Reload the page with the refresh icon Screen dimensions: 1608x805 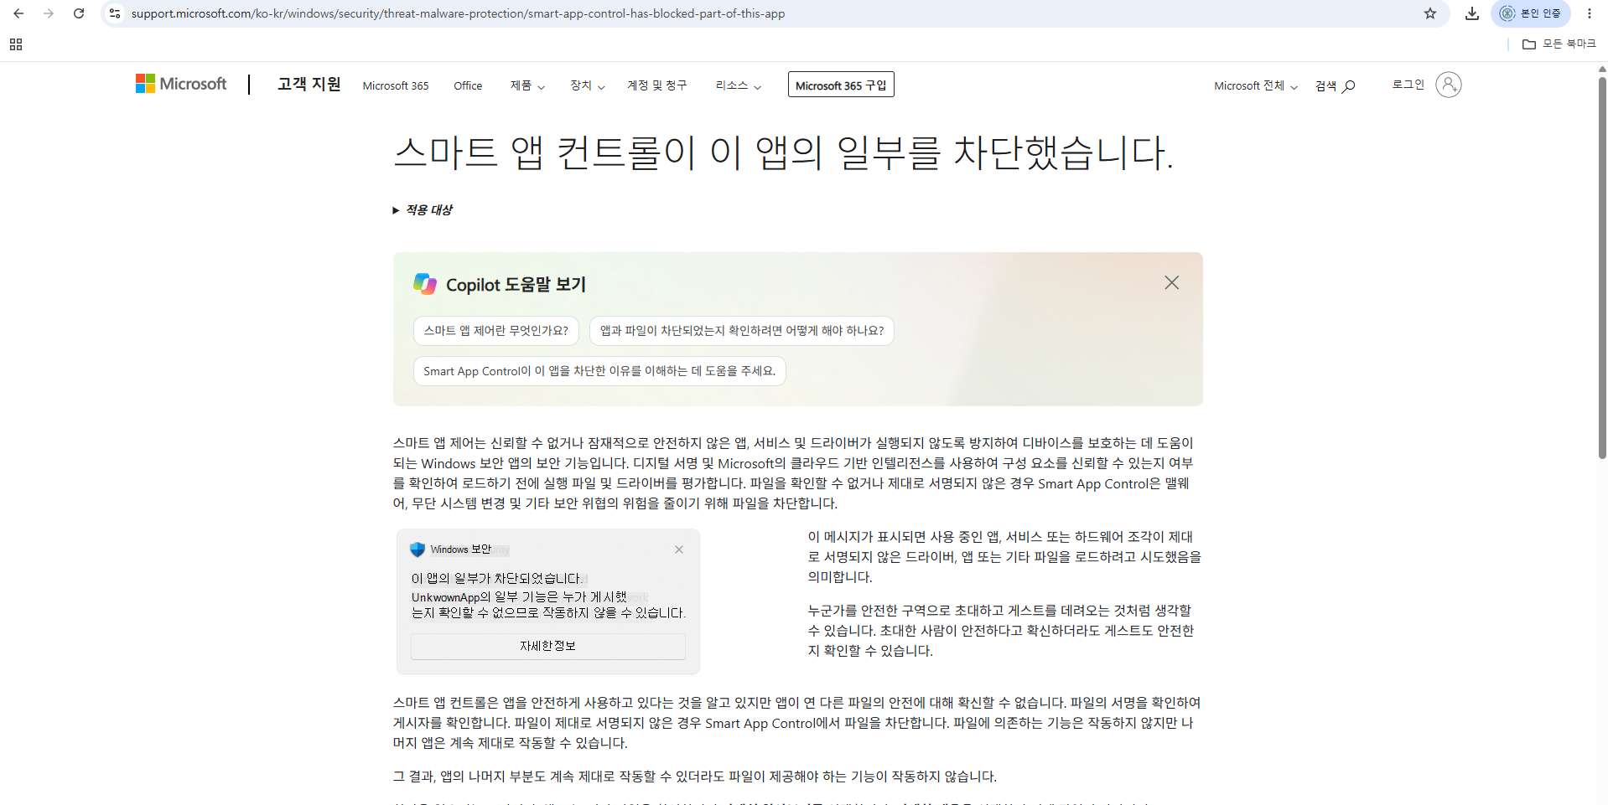79,13
